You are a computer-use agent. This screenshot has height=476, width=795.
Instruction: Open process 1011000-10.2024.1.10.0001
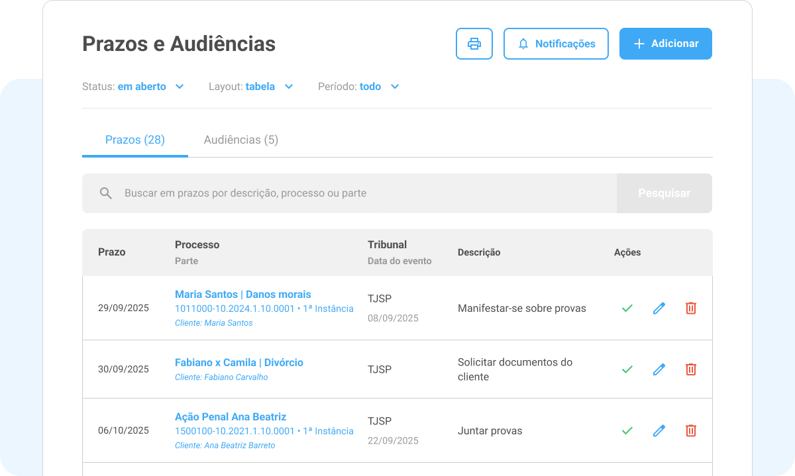point(235,309)
